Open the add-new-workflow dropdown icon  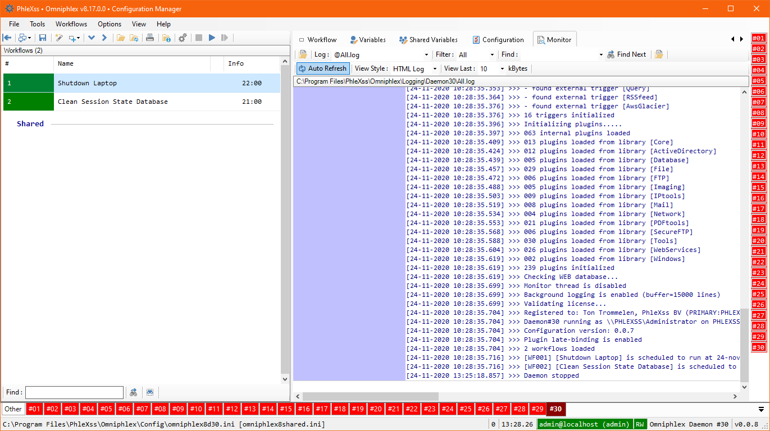[74, 38]
